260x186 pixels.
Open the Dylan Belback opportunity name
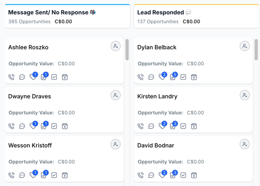(x=157, y=47)
